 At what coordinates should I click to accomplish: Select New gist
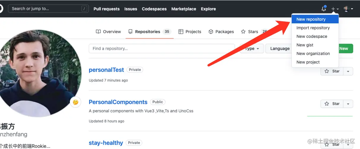coord(315,45)
